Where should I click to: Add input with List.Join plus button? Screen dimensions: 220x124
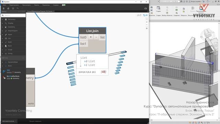(x=91, y=37)
